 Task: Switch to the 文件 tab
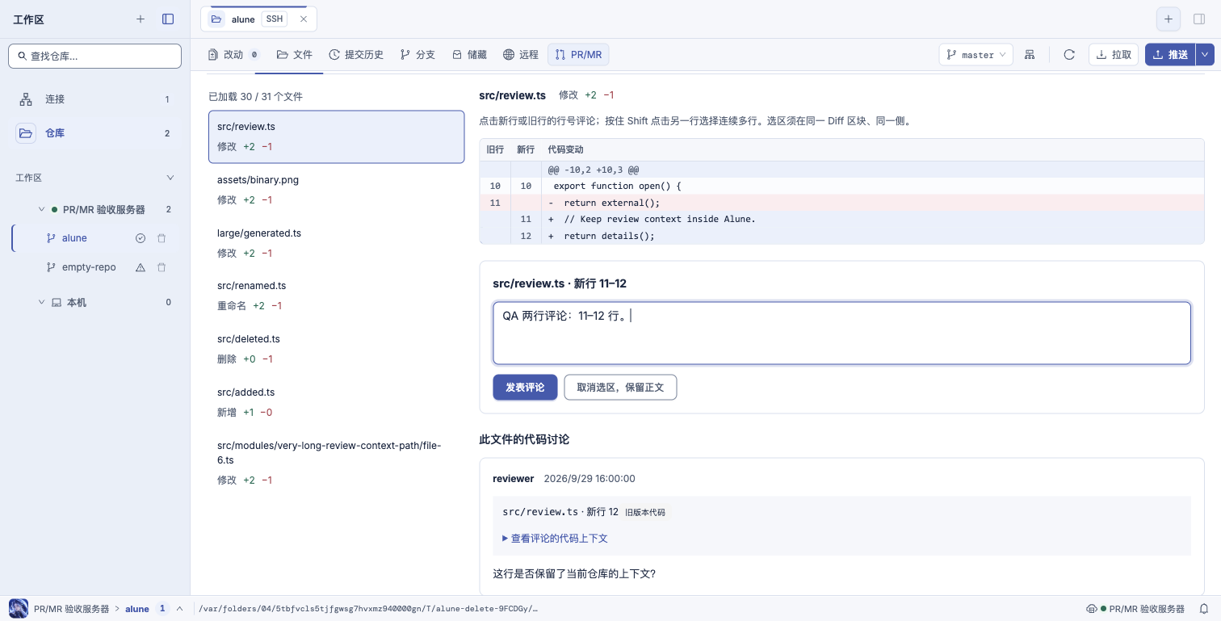coord(294,55)
